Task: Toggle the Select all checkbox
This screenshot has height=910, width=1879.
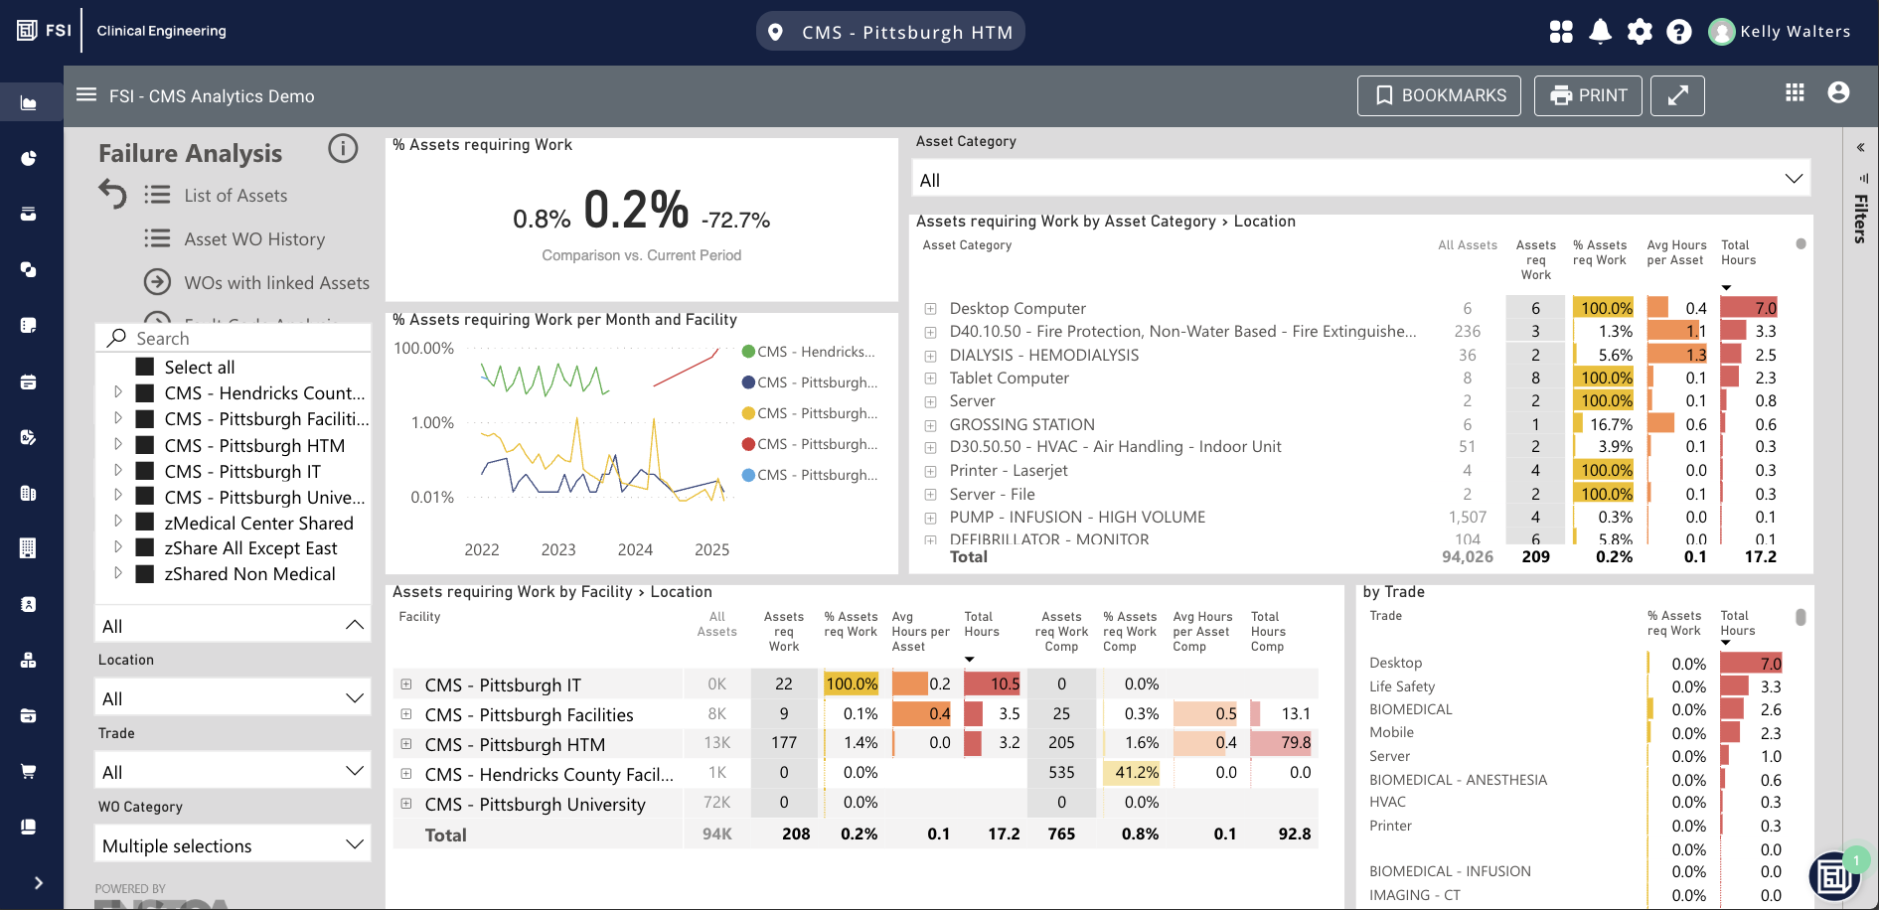Action: tap(144, 368)
